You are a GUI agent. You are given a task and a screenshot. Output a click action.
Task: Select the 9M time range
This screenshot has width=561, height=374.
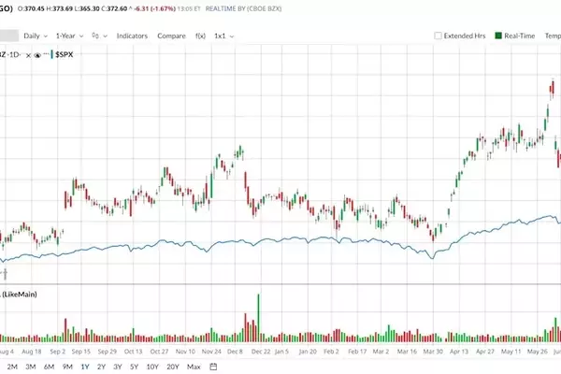tap(67, 367)
